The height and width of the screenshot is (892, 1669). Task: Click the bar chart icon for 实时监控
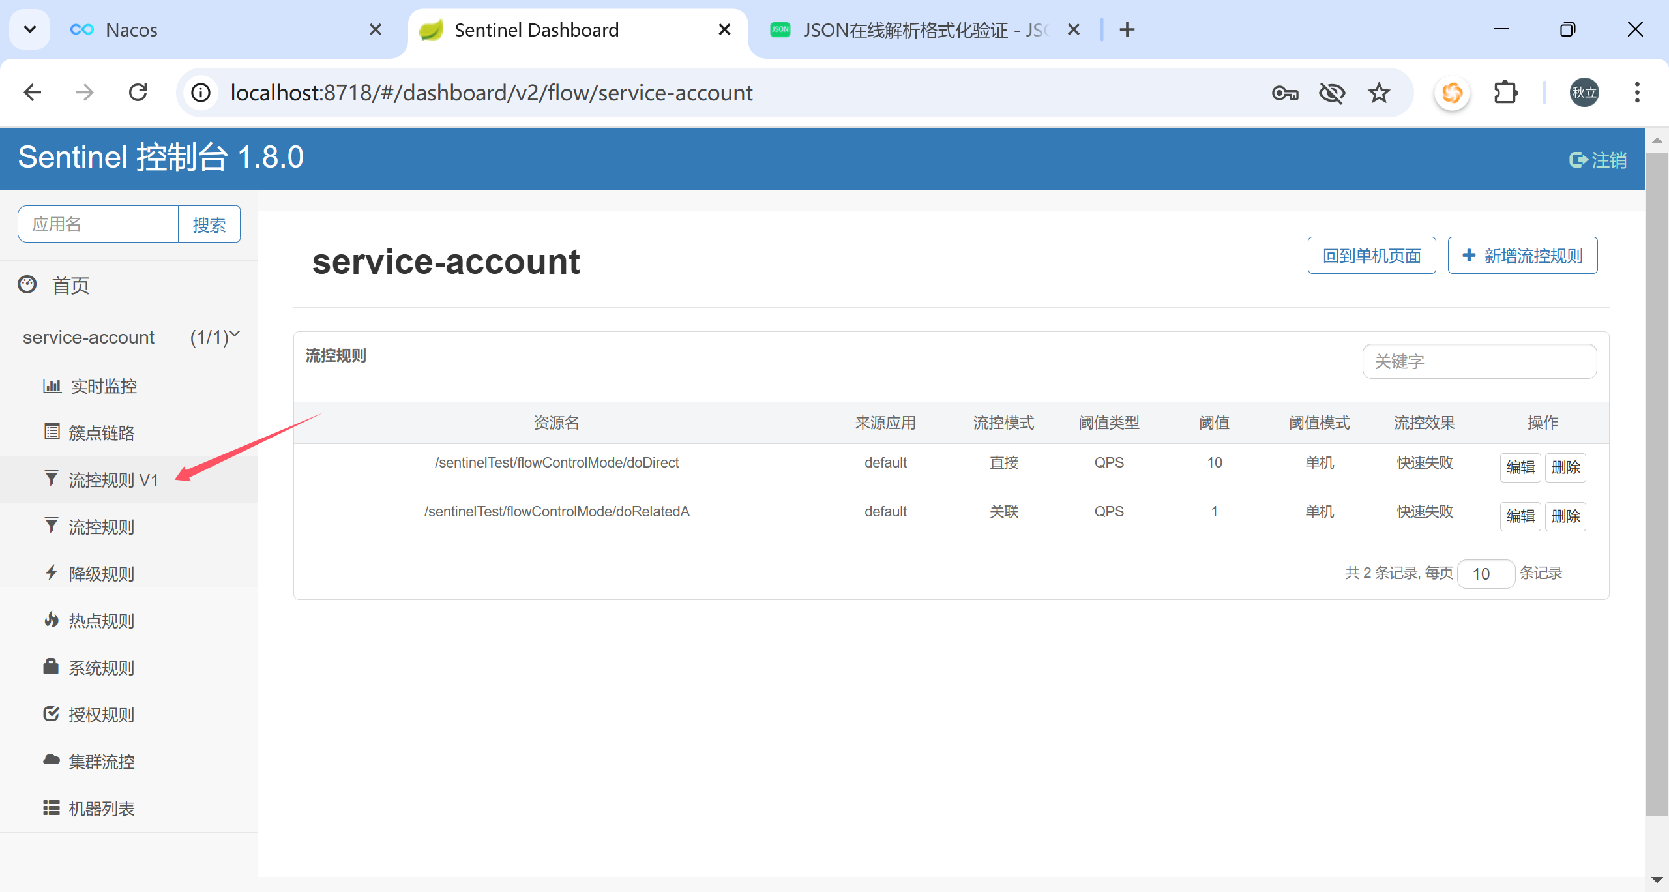[x=52, y=386]
